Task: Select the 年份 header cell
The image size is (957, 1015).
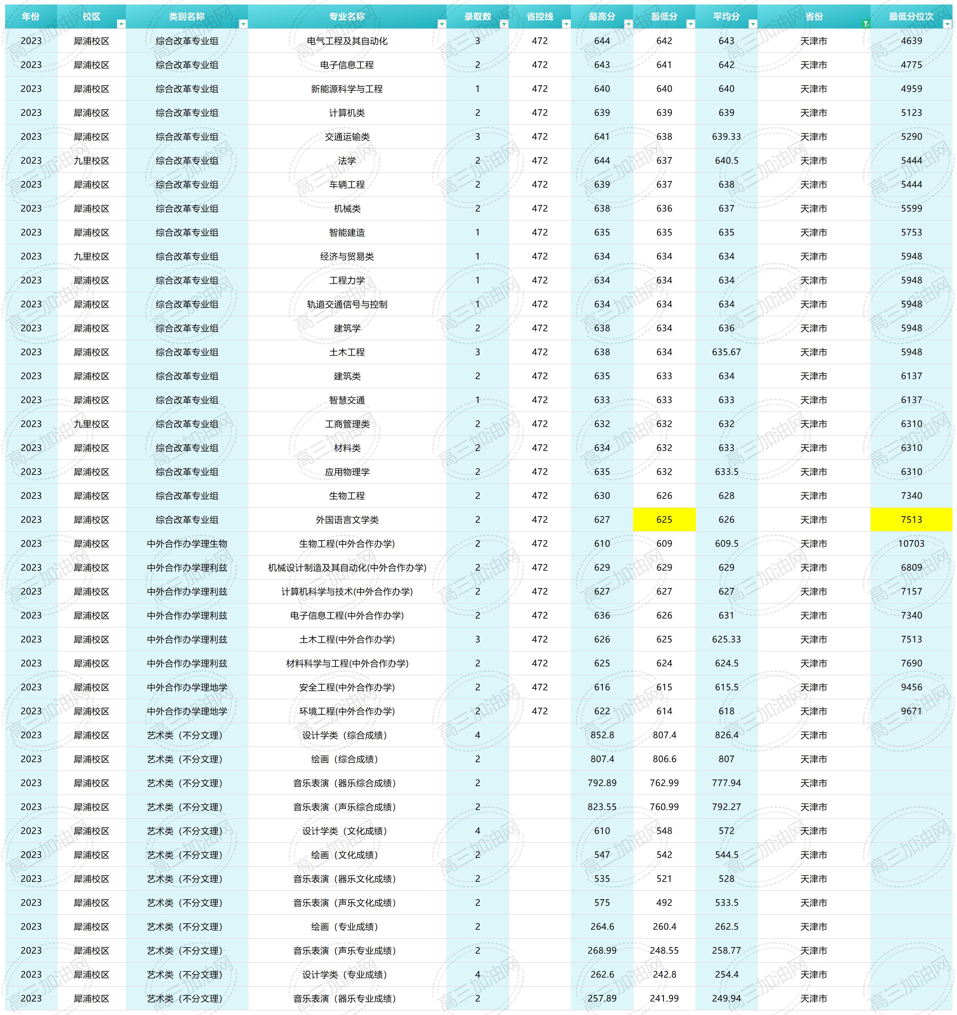Action: pyautogui.click(x=31, y=17)
